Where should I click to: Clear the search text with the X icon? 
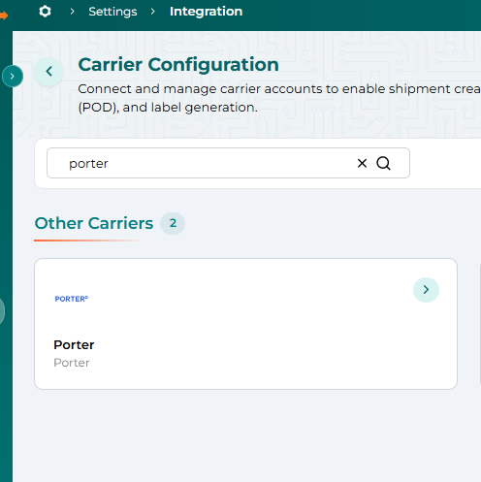(362, 163)
